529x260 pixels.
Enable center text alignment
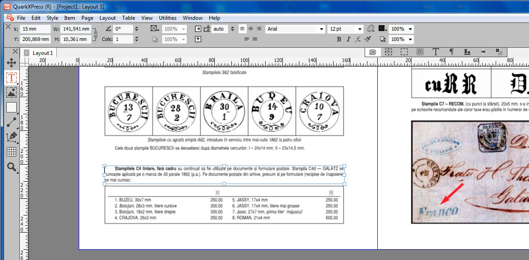click(251, 29)
